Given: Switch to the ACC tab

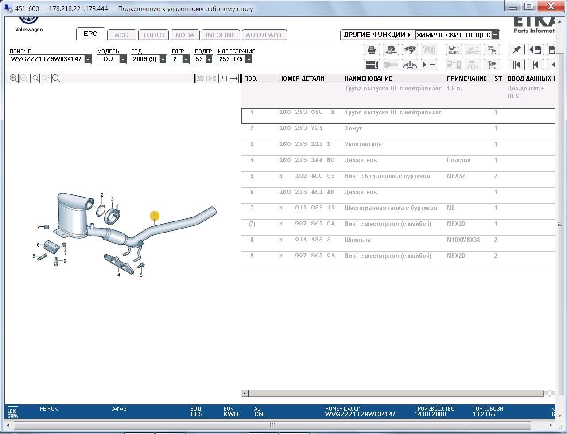Looking at the screenshot, I should (x=121, y=35).
